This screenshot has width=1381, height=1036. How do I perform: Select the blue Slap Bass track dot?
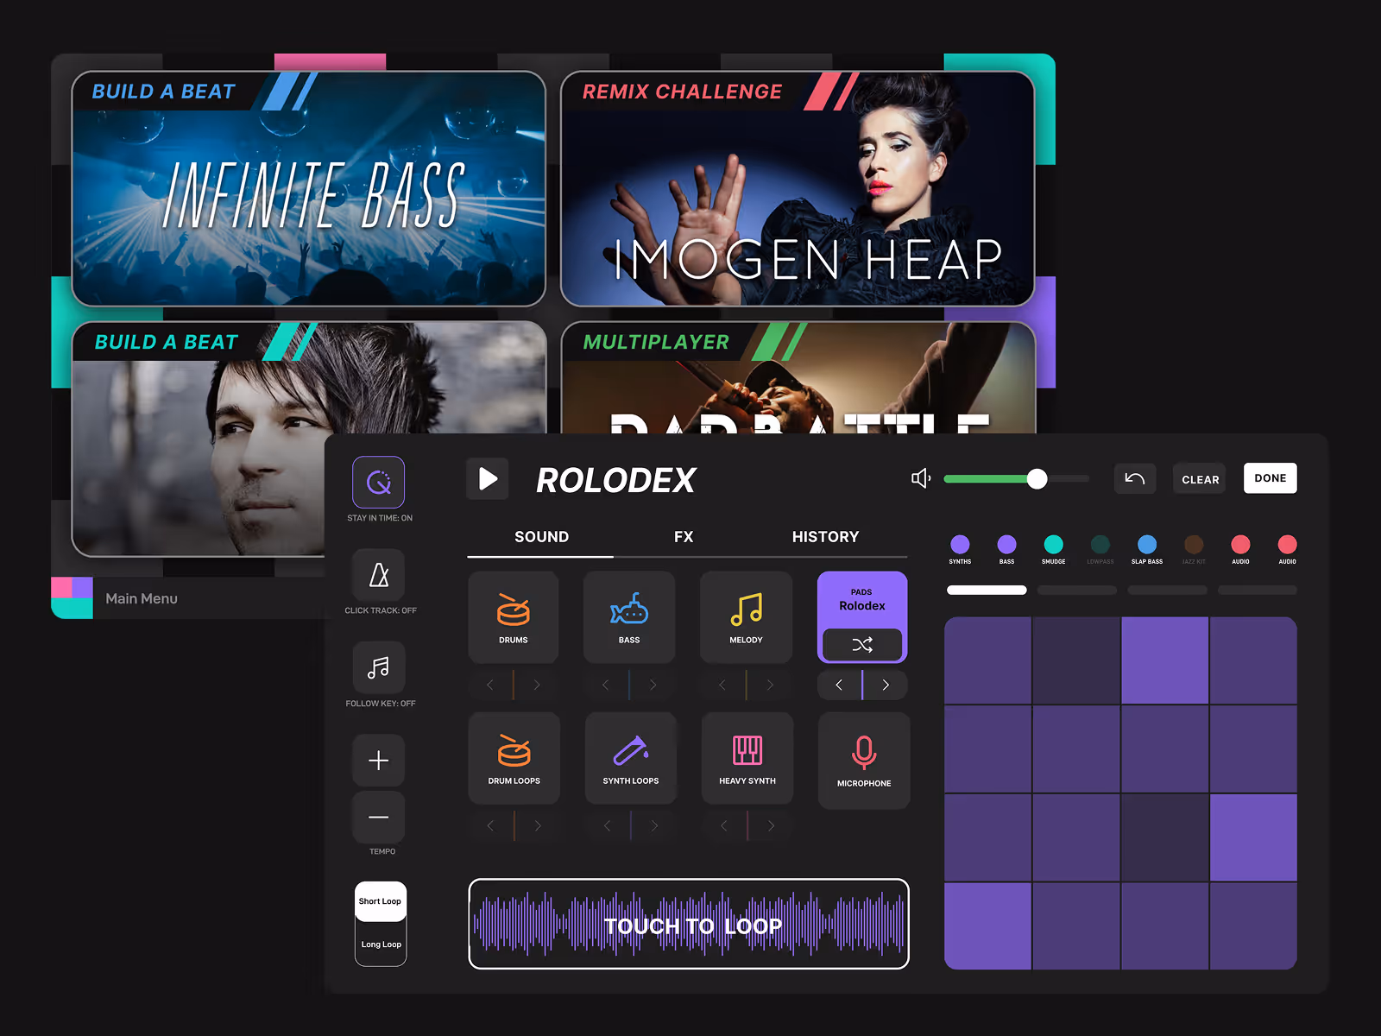(x=1147, y=544)
